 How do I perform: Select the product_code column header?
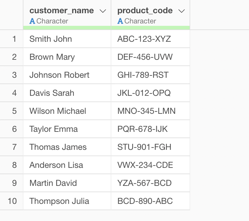coord(145,11)
